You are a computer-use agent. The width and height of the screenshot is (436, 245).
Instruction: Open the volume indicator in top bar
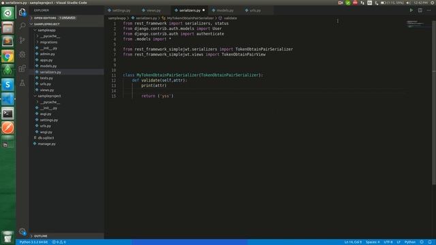[408, 3]
